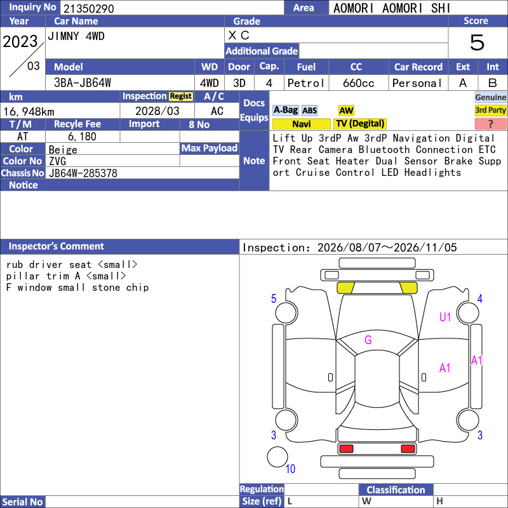Screen dimensions: 508x508
Task: Select the TV (Degital) badge
Action: click(x=360, y=124)
